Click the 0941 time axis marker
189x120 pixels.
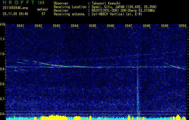tap(20, 26)
